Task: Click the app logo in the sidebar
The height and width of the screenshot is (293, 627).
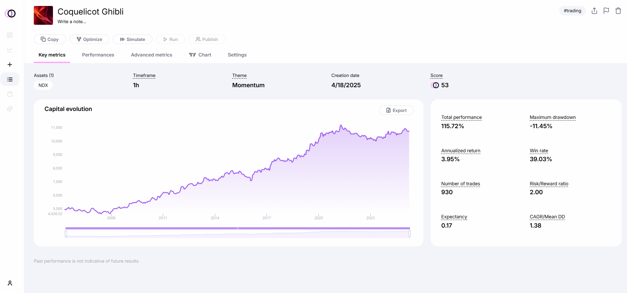Action: click(10, 14)
